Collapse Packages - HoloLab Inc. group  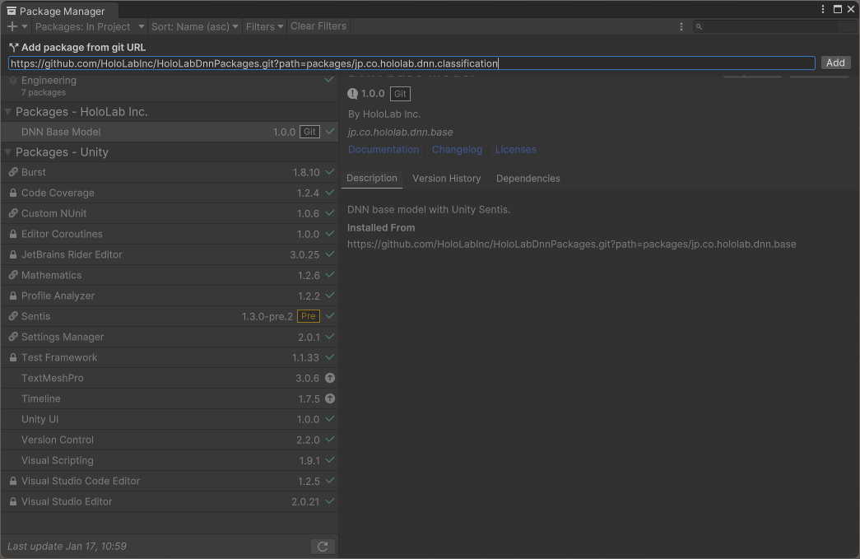pos(7,111)
